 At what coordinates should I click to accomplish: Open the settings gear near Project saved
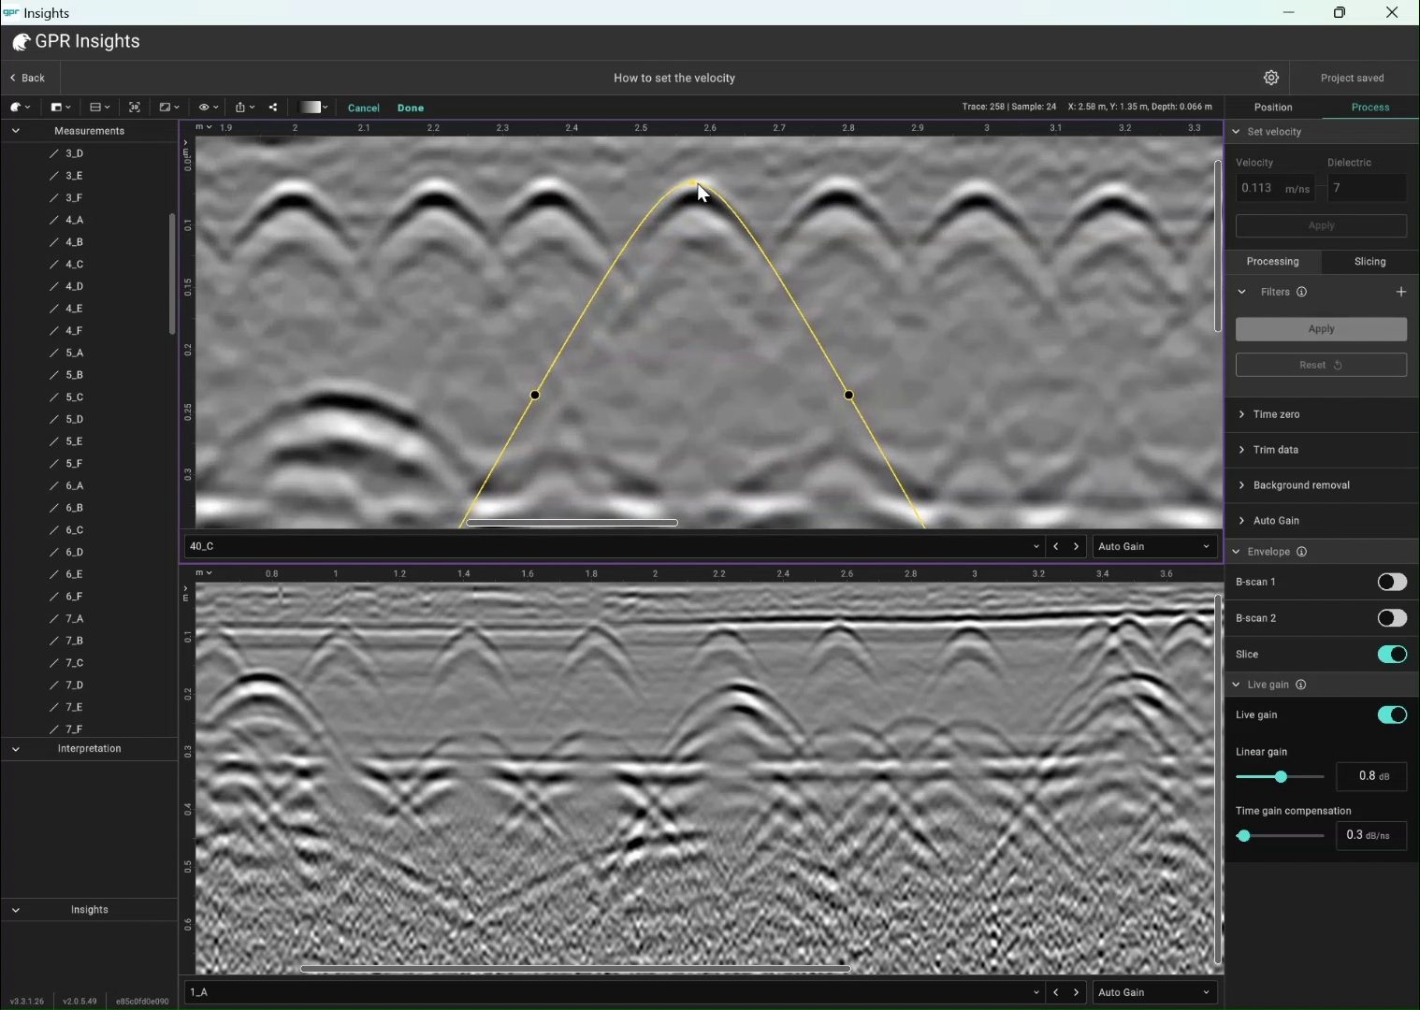1272,78
